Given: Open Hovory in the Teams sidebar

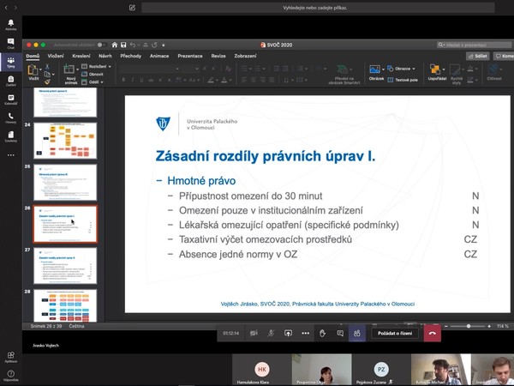Looking at the screenshot, I should pyautogui.click(x=10, y=118).
